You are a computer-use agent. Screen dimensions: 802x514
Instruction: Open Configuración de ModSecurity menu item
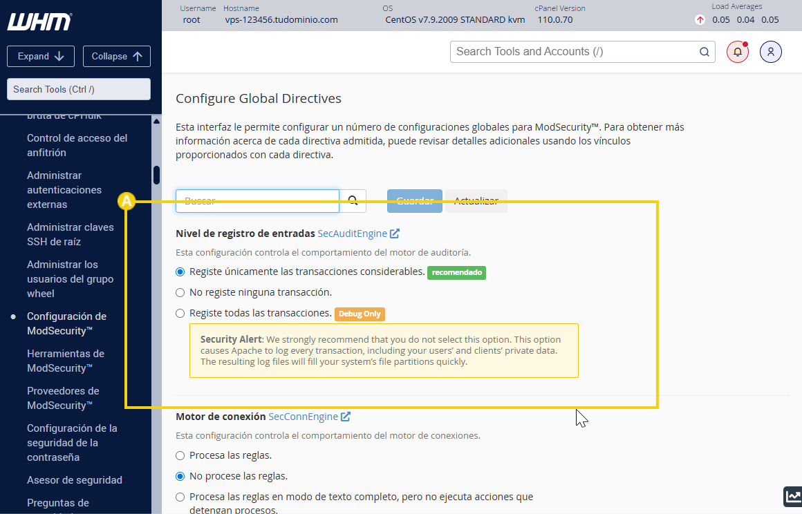tap(67, 323)
